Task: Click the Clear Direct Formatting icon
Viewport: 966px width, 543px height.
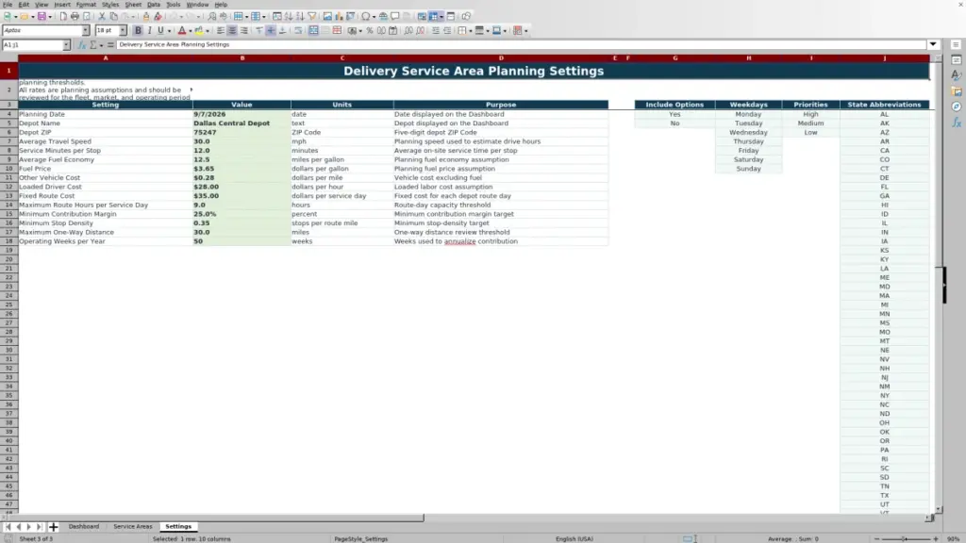Action: (x=158, y=16)
